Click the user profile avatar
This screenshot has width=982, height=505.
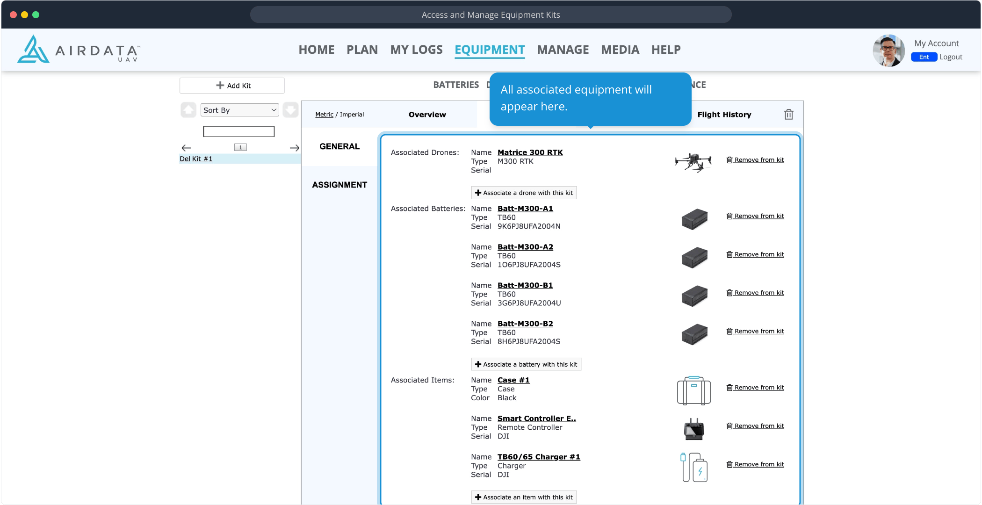(888, 50)
